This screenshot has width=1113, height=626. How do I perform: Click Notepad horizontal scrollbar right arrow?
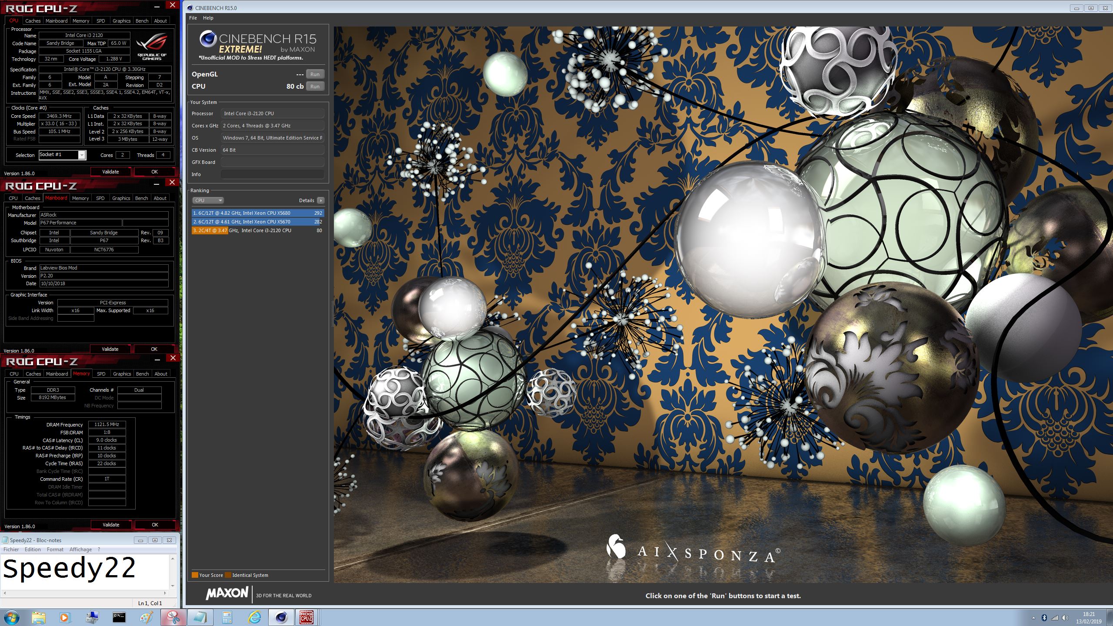(x=165, y=593)
